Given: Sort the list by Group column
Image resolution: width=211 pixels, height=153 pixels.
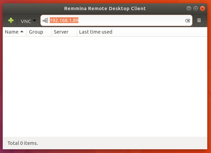Looking at the screenshot, I should [x=36, y=32].
